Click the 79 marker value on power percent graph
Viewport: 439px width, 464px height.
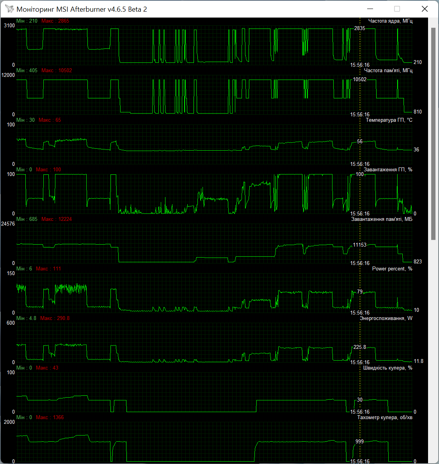[360, 292]
